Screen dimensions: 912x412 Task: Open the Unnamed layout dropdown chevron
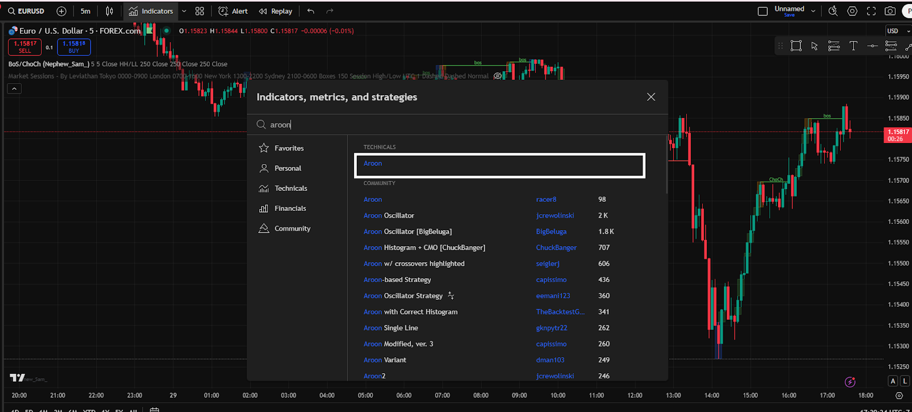click(x=813, y=11)
